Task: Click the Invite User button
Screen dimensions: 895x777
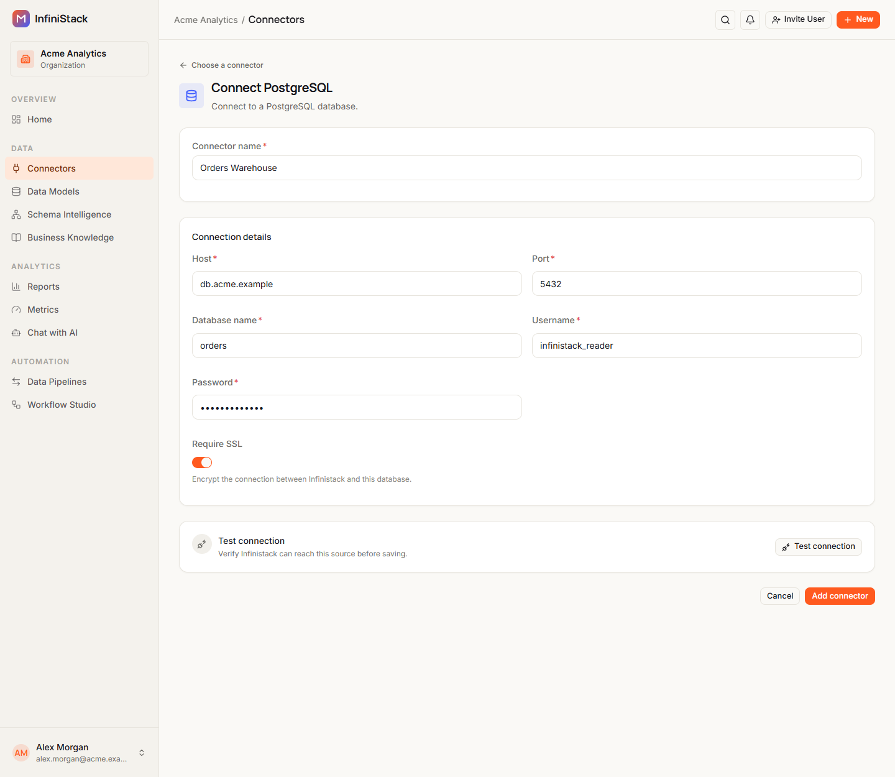Action: point(798,20)
